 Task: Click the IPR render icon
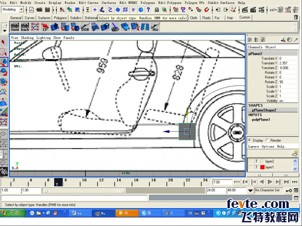pyautogui.click(x=253, y=10)
